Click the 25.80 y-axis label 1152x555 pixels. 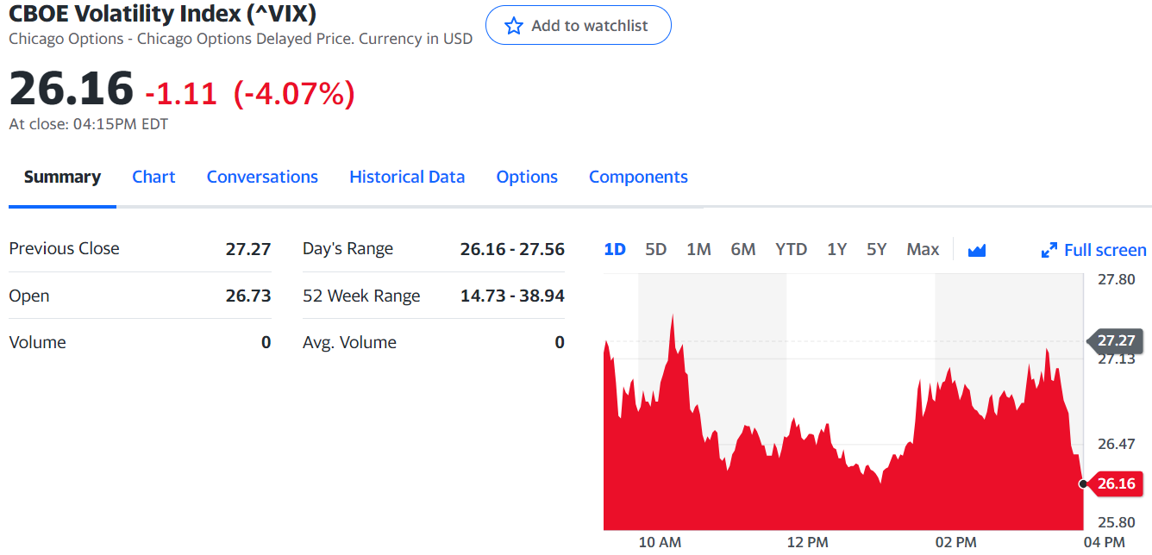coord(1116,522)
